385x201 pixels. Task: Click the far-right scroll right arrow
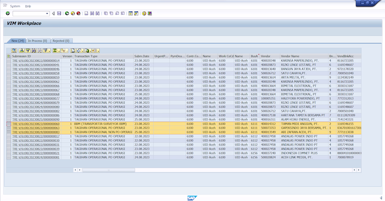(359, 170)
